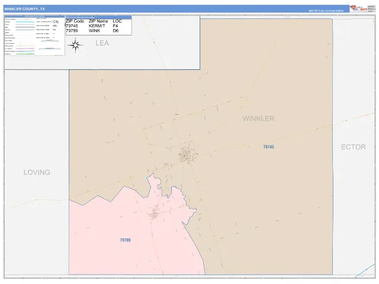This screenshot has height=284, width=379.
Task: Select ZIP label 79789 on map
Action: pyautogui.click(x=125, y=240)
